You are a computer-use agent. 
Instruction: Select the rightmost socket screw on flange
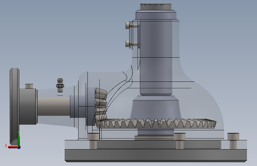(x=233, y=141)
